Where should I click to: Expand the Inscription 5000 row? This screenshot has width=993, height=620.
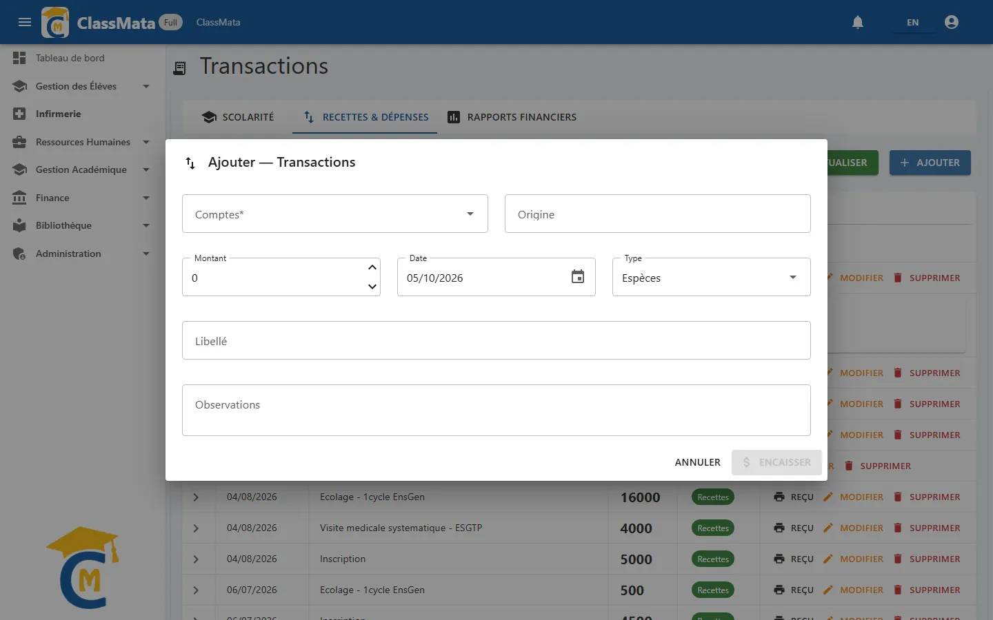pos(196,559)
